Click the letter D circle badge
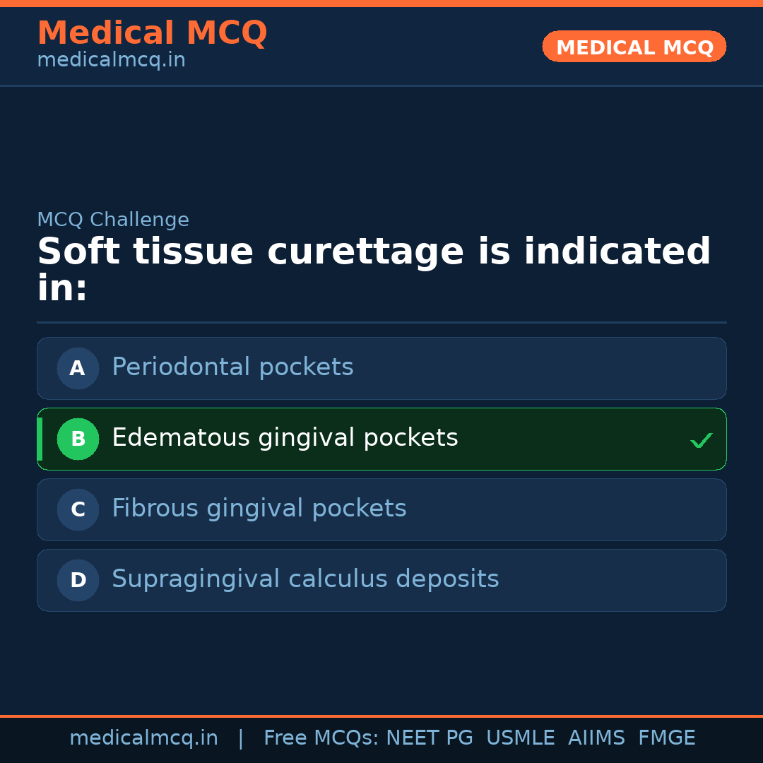The image size is (763, 763). tap(78, 580)
